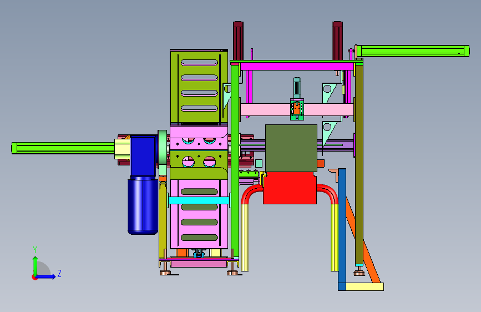481x312 pixels.
Task: Pick the bright green vertical column in center
Action: click(235, 160)
